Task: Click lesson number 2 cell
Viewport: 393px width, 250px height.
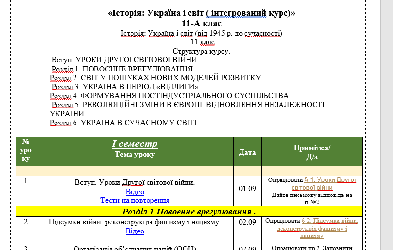Action: [25, 230]
